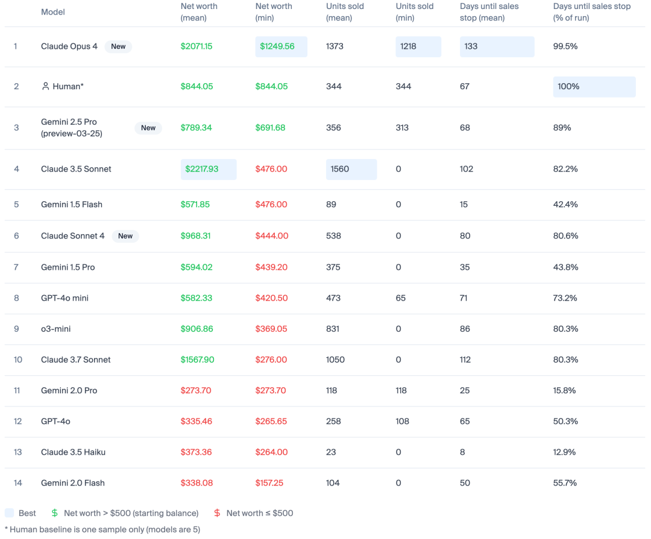
Task: Click the New badge beside Claude Sonnet 4
Action: pos(125,236)
